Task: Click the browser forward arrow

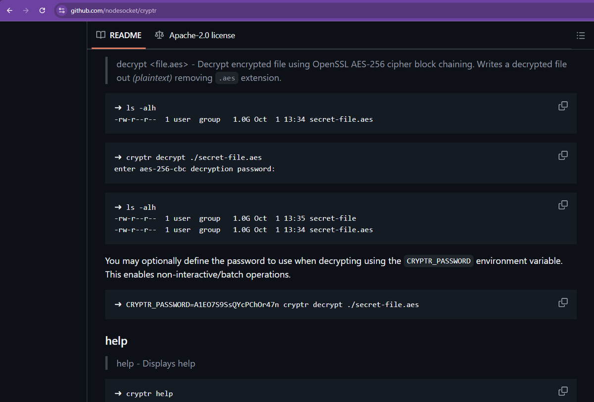Action: click(x=26, y=10)
